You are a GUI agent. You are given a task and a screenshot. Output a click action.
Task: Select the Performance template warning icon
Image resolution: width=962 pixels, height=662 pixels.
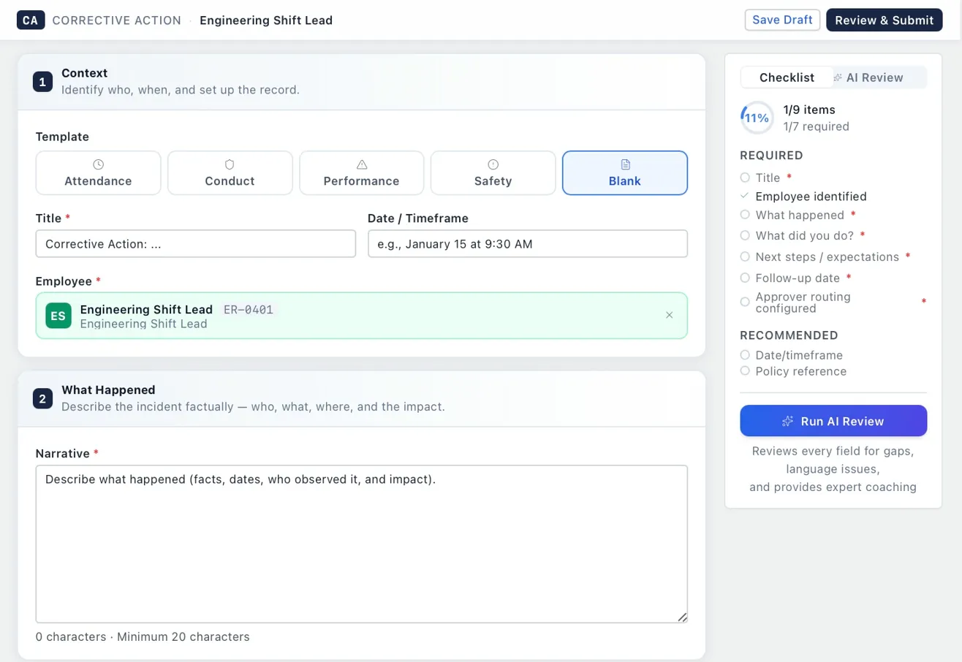(361, 164)
